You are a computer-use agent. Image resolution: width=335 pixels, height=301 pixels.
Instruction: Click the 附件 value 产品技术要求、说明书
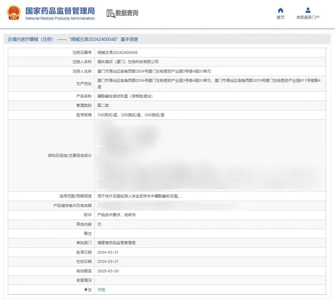tap(116, 215)
